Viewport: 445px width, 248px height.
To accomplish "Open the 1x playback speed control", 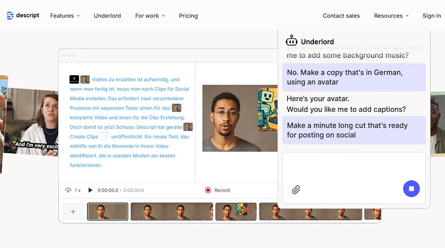I will [x=73, y=190].
